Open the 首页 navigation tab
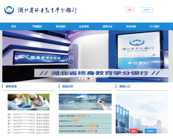The width and height of the screenshot is (173, 139). [x=14, y=27]
